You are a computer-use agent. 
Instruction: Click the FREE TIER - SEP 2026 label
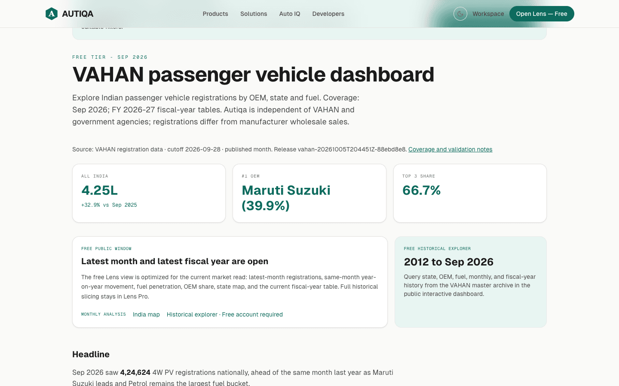pos(110,57)
